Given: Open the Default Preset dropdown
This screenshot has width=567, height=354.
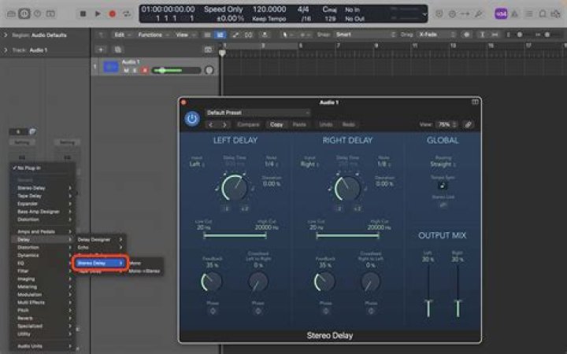Looking at the screenshot, I should 258,112.
